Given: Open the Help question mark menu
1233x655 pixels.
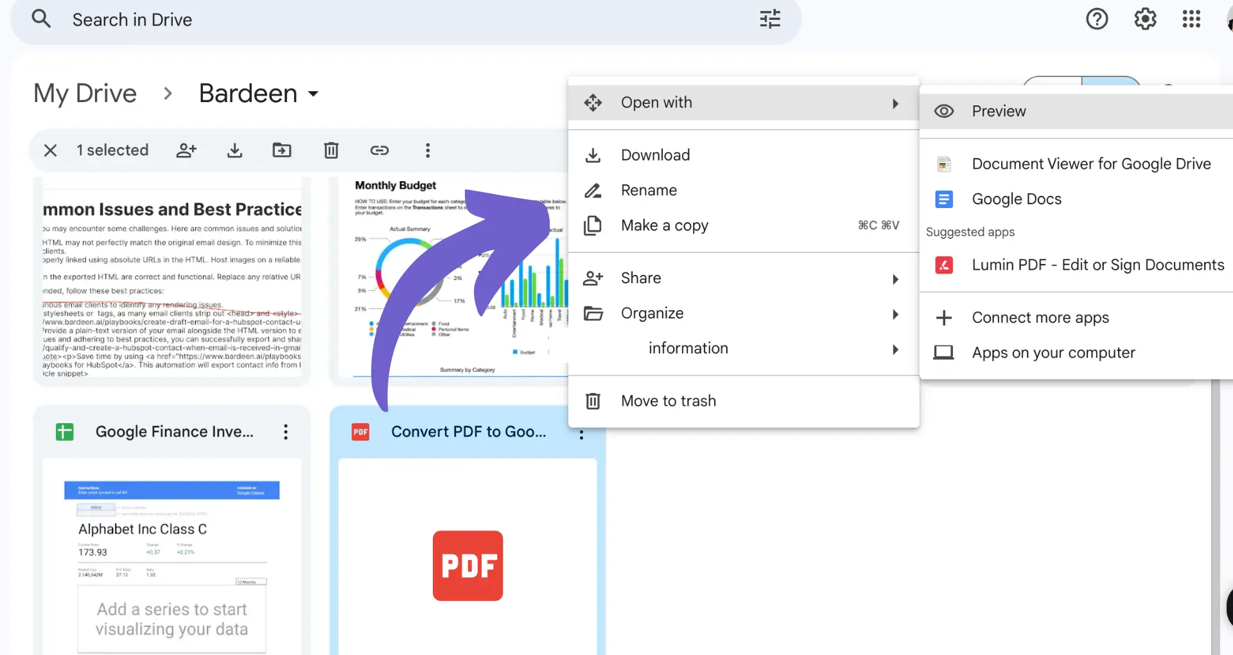Looking at the screenshot, I should 1097,19.
